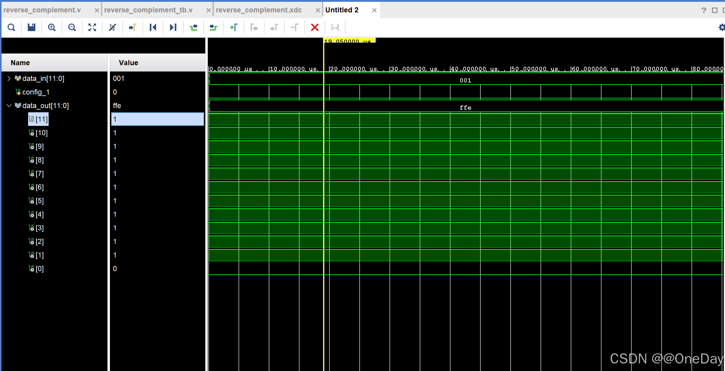This screenshot has height=371, width=725.
Task: Select the config_1 signal
Action: coord(36,92)
